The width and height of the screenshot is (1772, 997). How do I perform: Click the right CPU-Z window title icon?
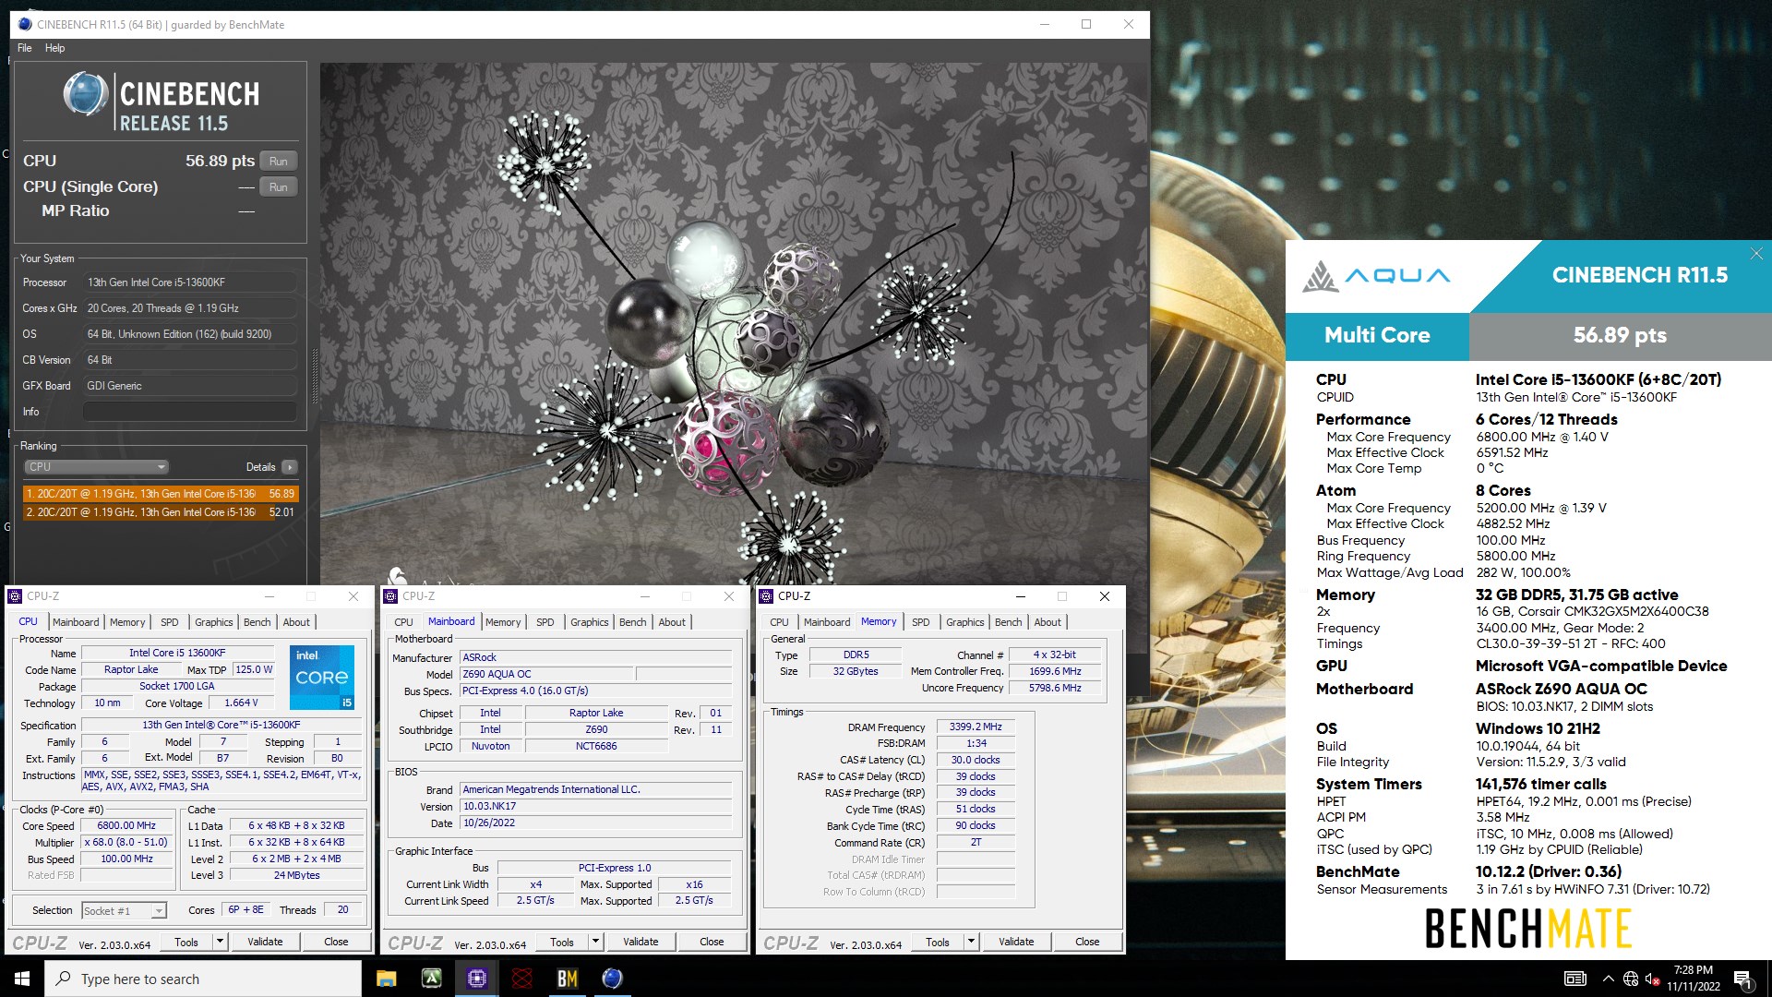[767, 596]
